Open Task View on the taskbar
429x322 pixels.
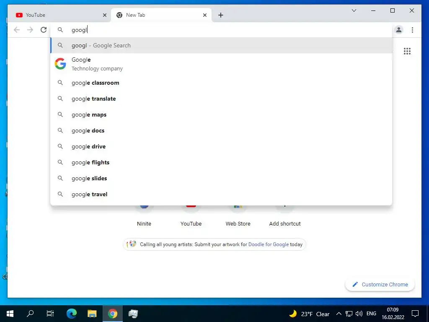[x=50, y=314]
